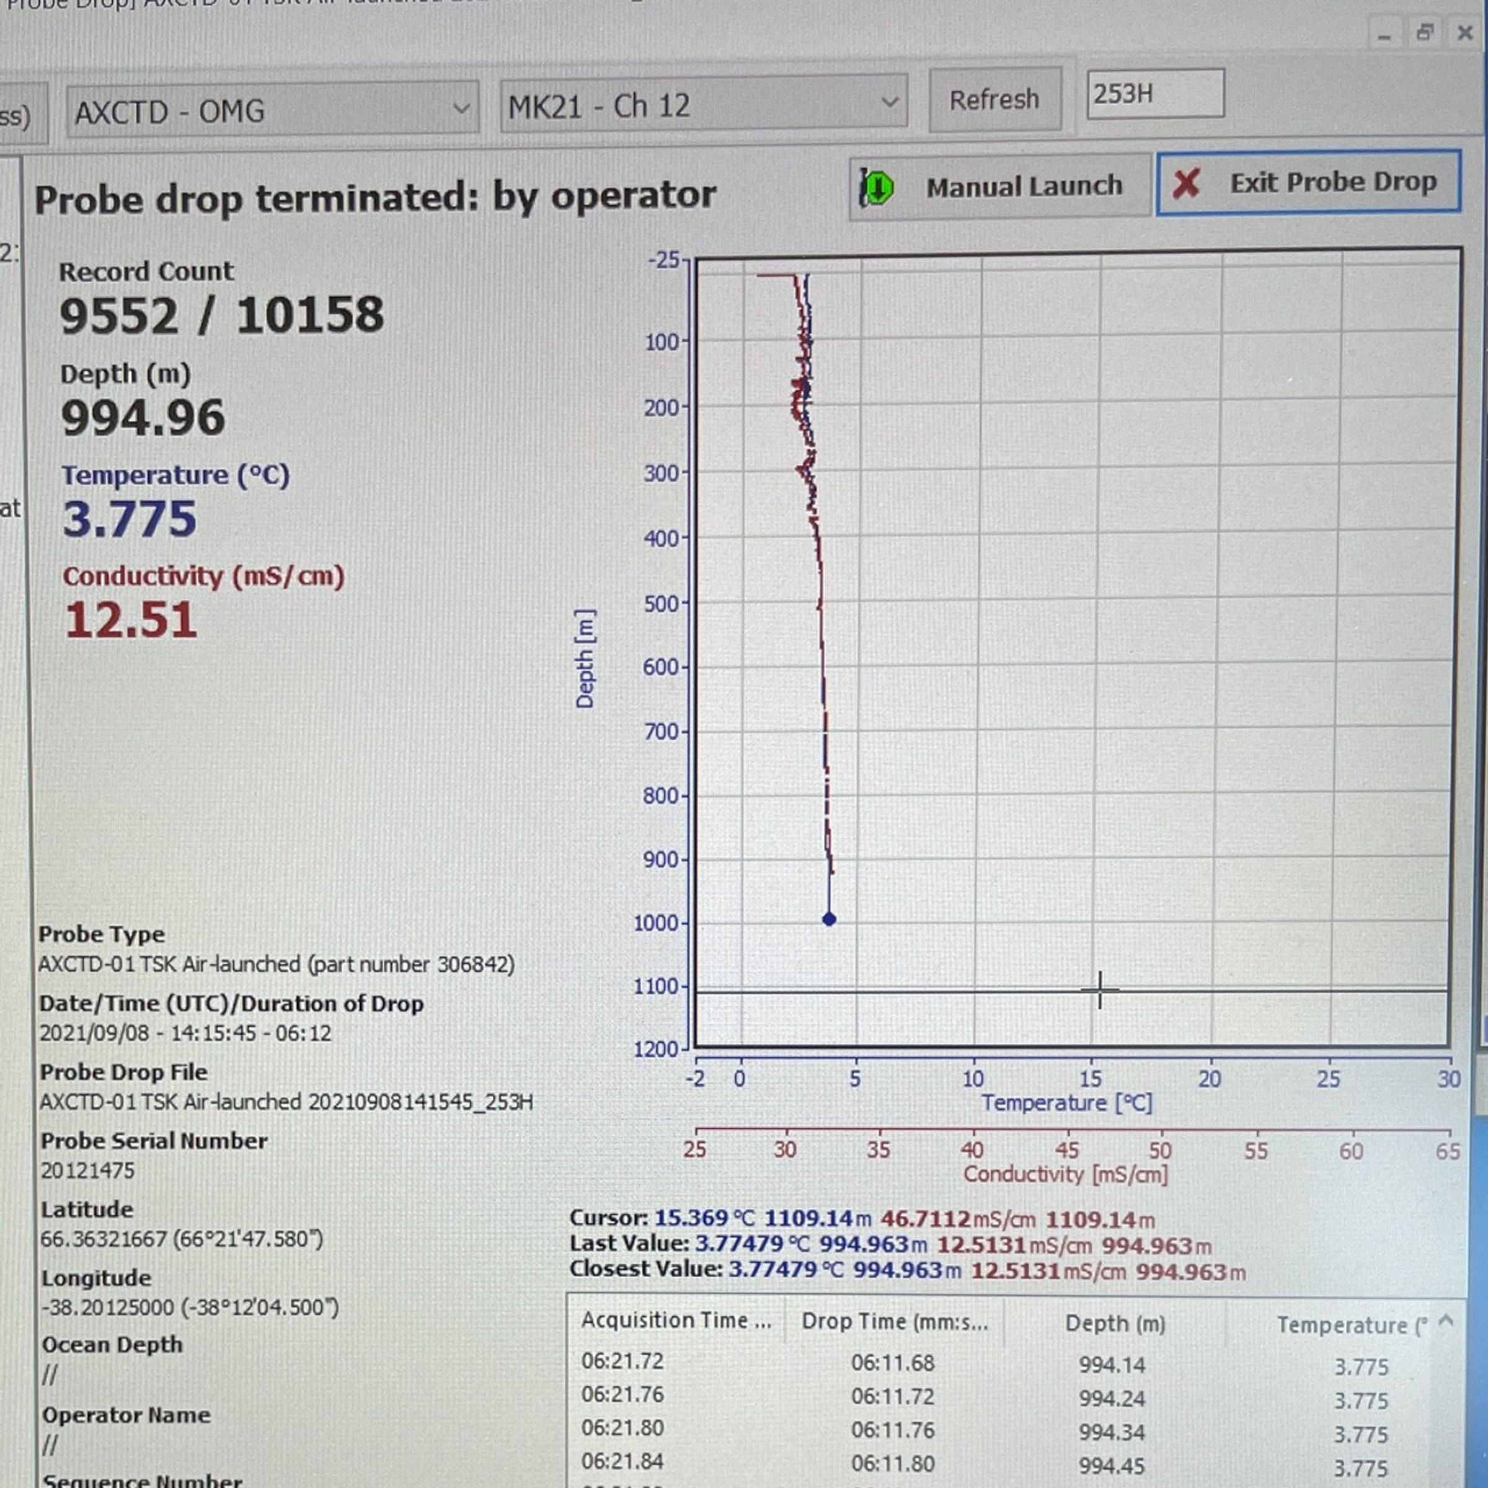Click the crosshair cursor on the plot
The height and width of the screenshot is (1488, 1488).
1100,991
